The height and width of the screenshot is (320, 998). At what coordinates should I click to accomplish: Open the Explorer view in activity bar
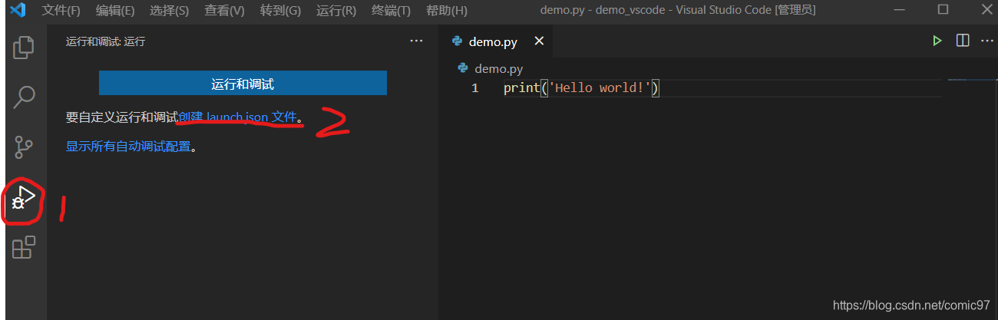click(24, 47)
